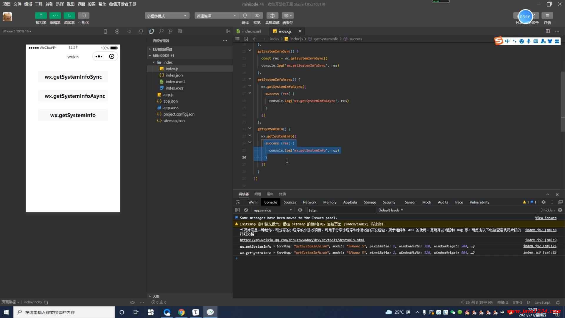Image resolution: width=565 pixels, height=318 pixels.
Task: Toggle the Editor panel button
Action: coord(55,16)
